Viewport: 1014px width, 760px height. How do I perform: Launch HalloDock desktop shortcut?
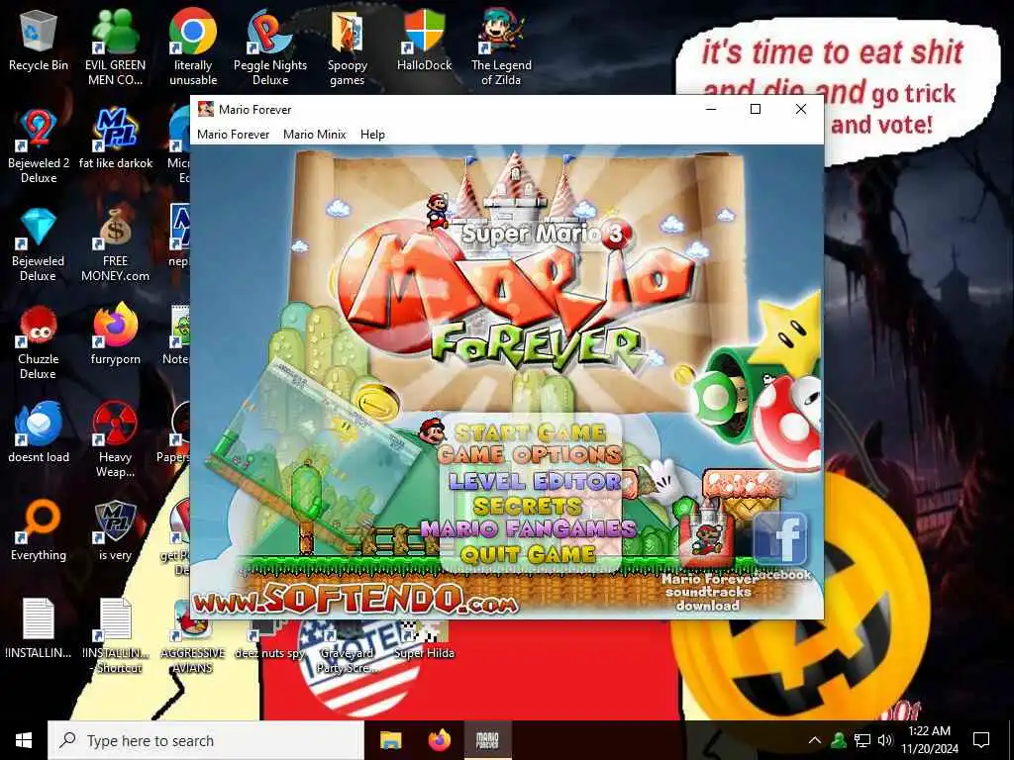click(x=424, y=40)
